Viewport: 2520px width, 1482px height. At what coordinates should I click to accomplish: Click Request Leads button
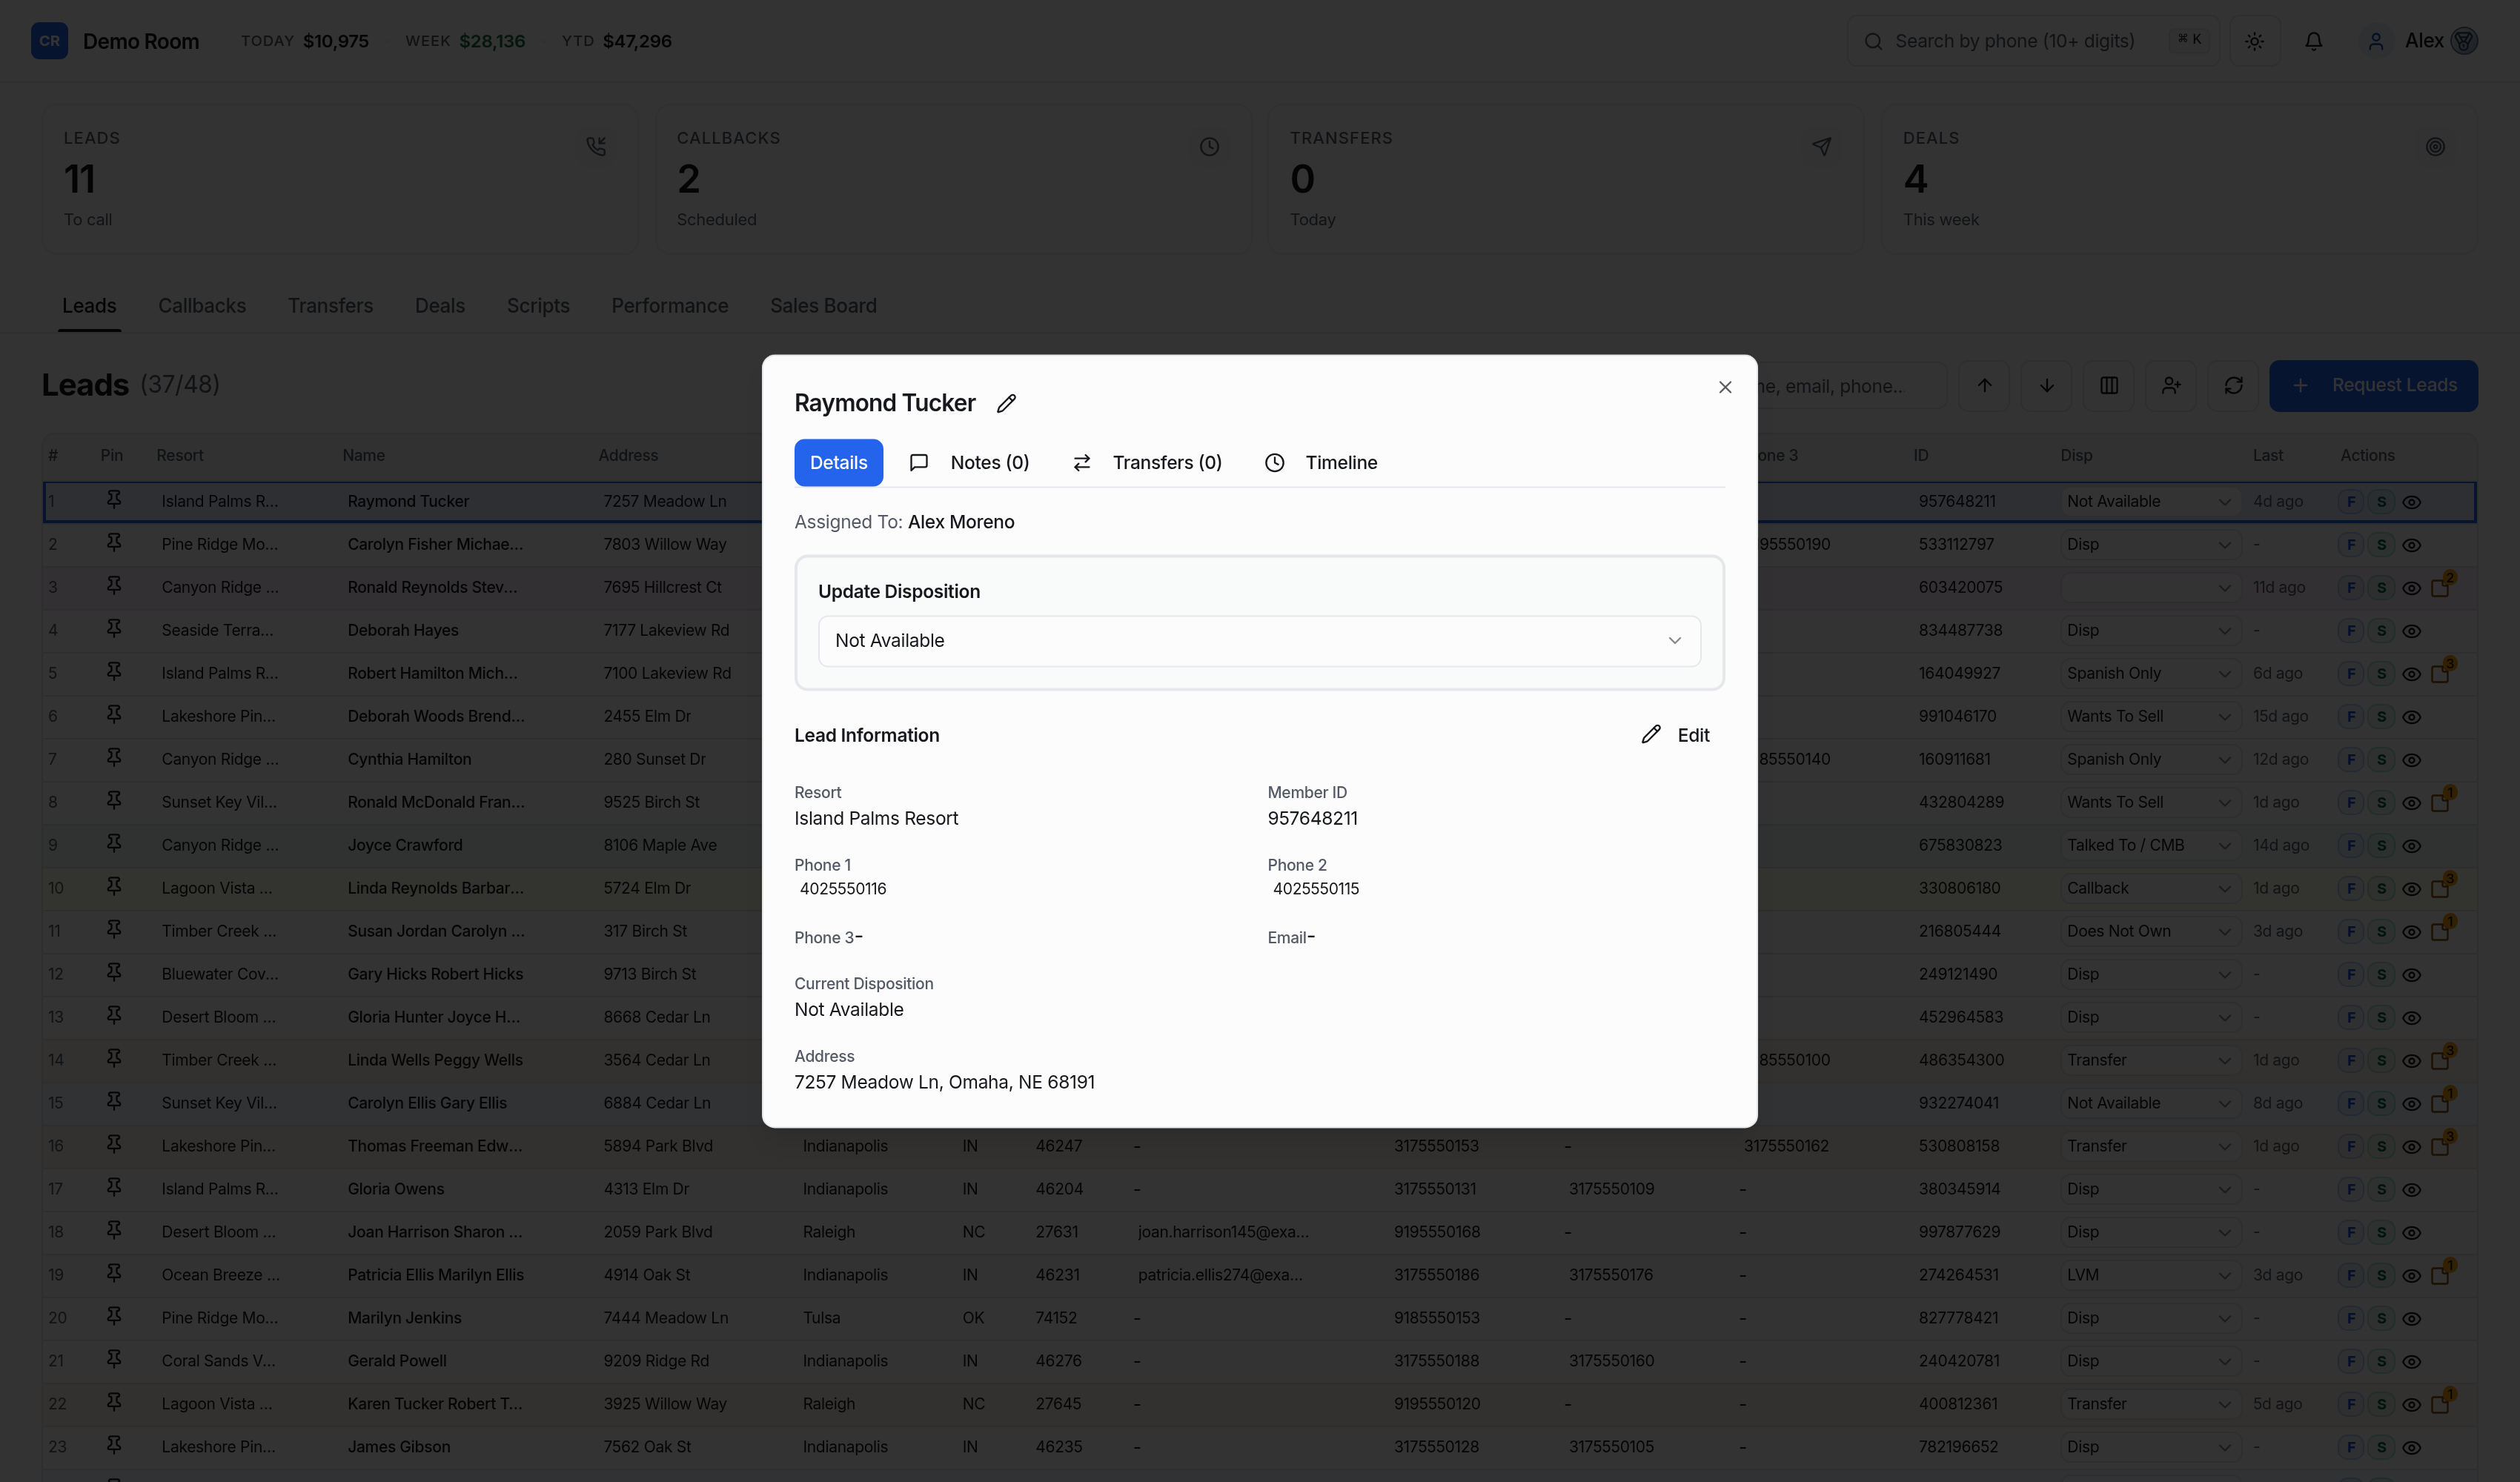[x=2373, y=385]
